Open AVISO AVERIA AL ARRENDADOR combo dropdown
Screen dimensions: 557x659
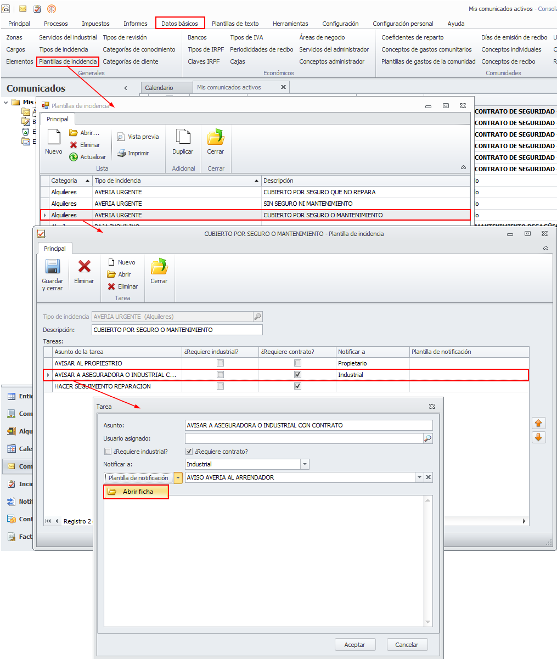(419, 477)
